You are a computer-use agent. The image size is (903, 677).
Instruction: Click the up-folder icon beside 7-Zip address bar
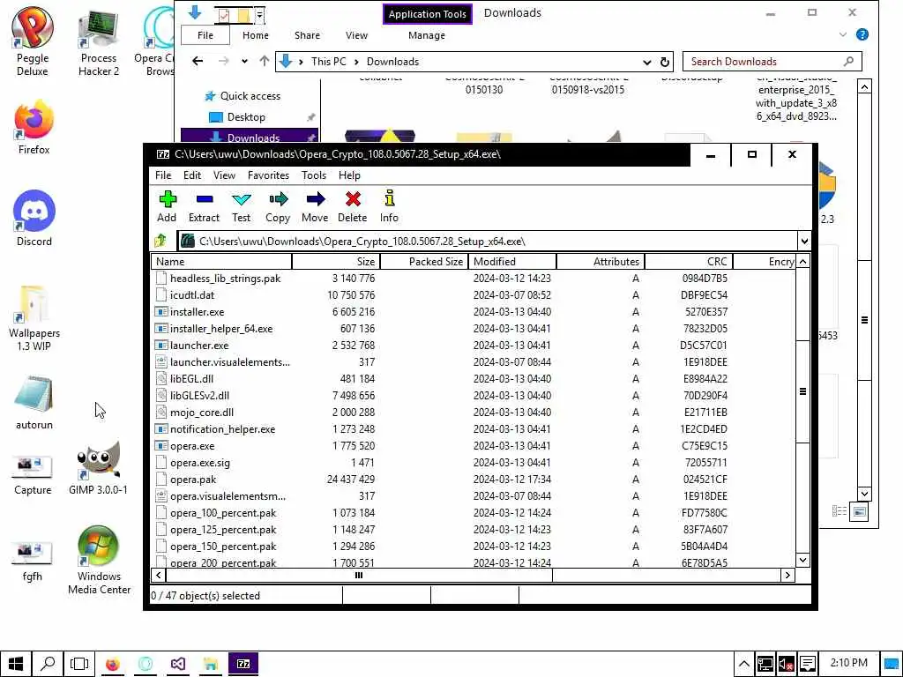[160, 241]
